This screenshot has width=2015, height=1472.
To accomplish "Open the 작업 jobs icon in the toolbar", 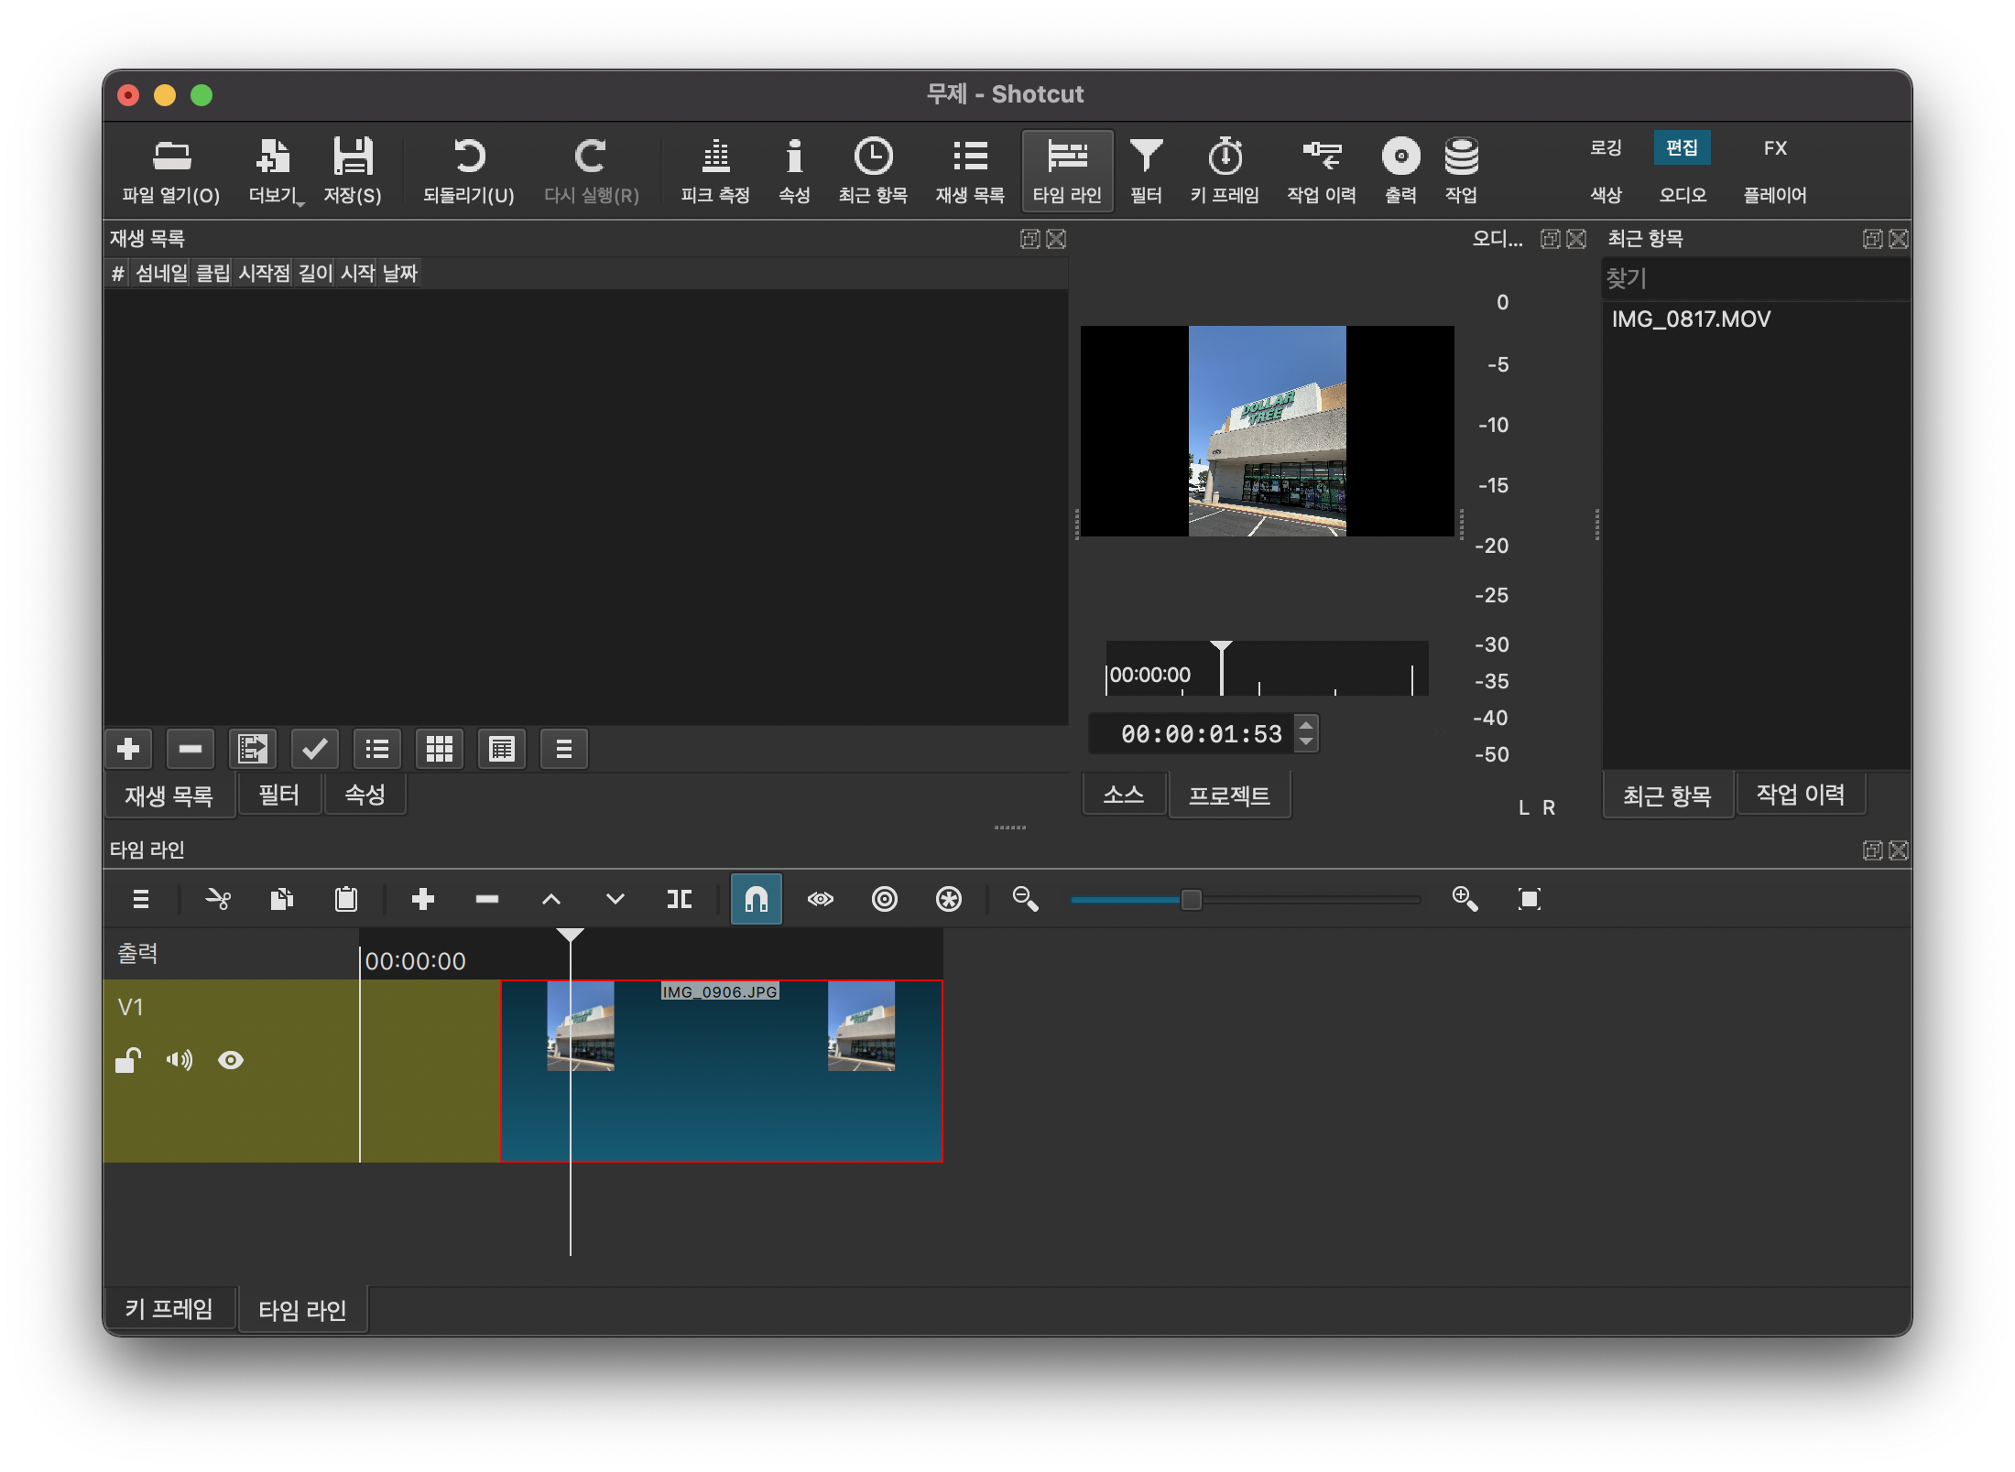I will tap(1461, 171).
